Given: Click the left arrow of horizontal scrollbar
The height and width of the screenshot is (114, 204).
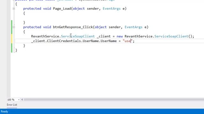Looking at the screenshot, I should 22,99.
